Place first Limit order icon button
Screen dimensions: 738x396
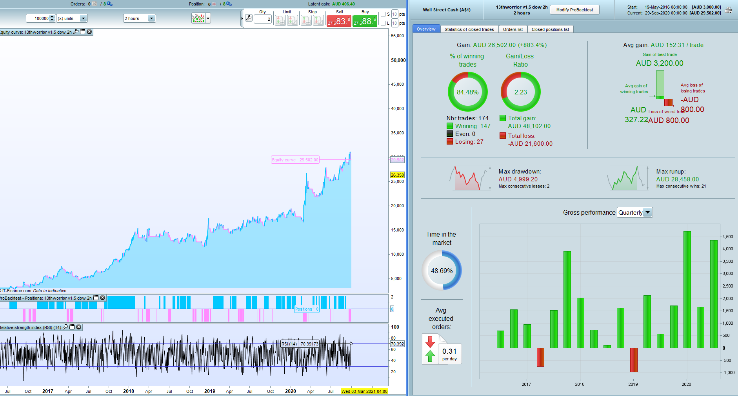[280, 20]
